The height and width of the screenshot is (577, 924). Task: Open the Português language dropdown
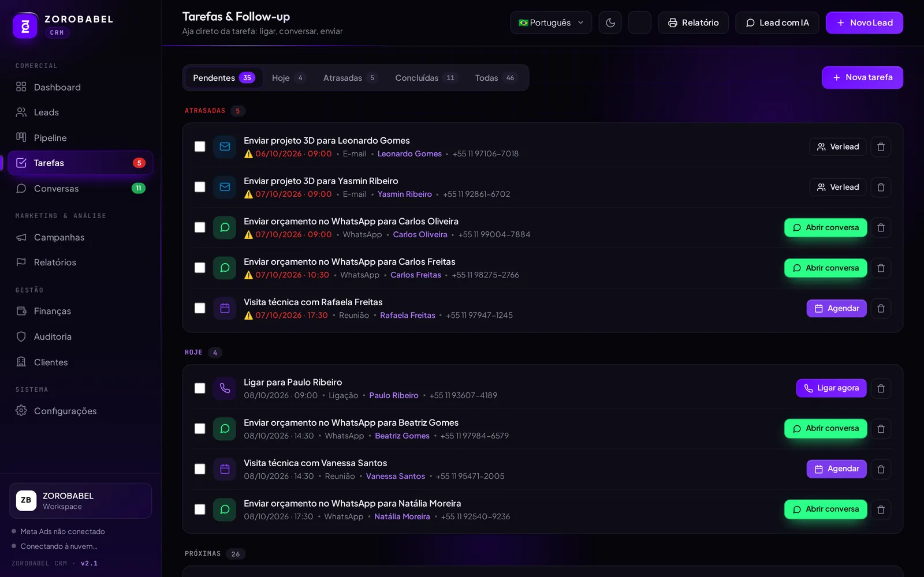551,23
